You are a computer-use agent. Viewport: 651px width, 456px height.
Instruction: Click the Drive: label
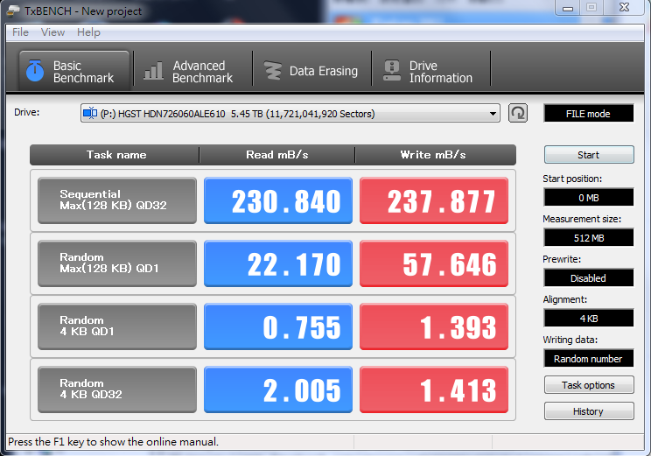[26, 112]
